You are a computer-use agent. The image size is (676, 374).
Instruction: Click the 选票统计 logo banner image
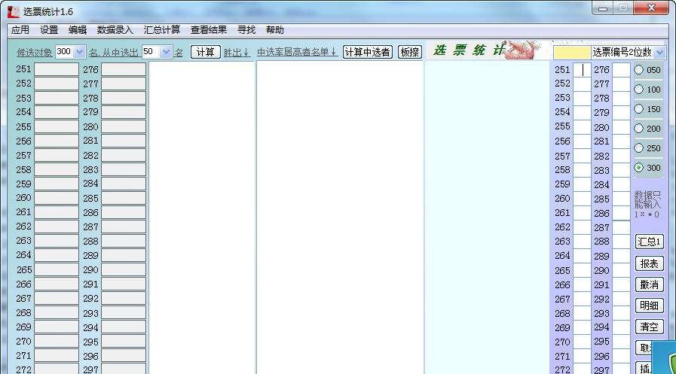point(487,50)
